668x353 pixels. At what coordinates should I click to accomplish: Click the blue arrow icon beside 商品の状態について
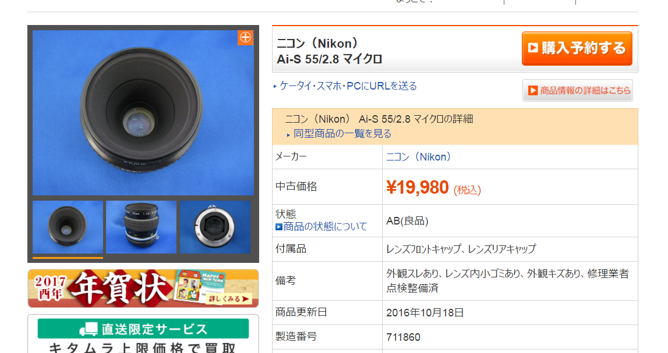279,227
